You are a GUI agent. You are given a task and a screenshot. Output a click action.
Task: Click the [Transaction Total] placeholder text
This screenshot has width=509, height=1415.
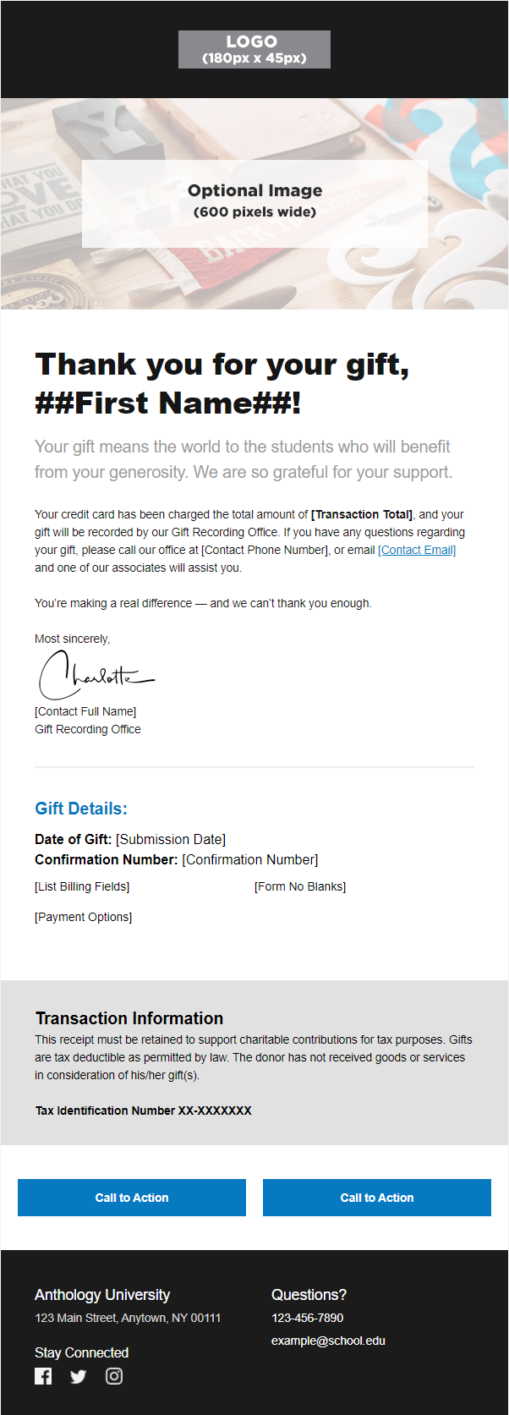point(362,514)
